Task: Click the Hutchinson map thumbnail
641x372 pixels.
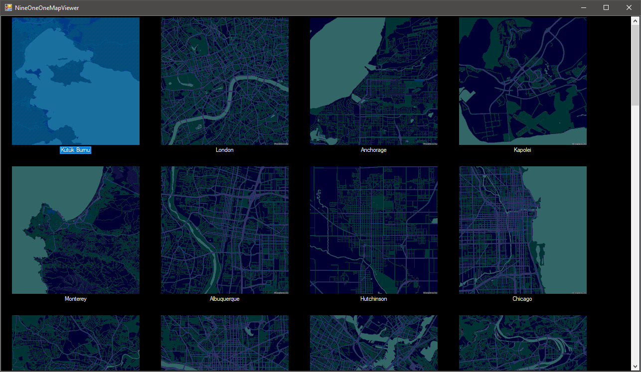Action: pyautogui.click(x=374, y=230)
